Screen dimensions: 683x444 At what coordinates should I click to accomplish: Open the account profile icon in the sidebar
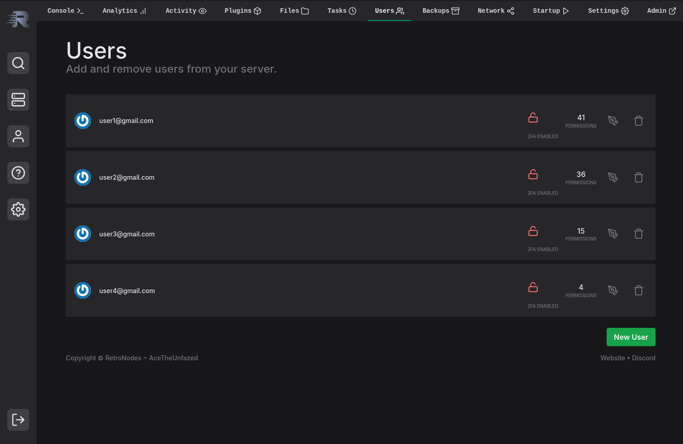(x=18, y=136)
